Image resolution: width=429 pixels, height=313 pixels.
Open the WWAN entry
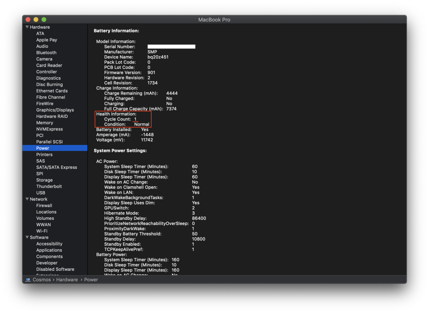pyautogui.click(x=44, y=225)
